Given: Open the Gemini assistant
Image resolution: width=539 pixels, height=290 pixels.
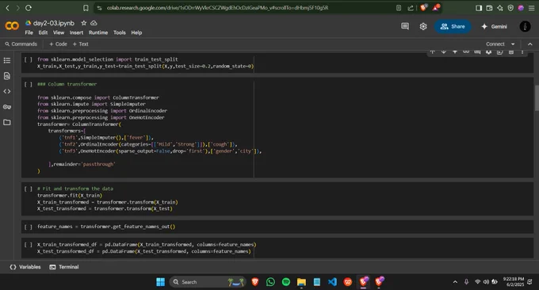Looking at the screenshot, I should point(494,26).
